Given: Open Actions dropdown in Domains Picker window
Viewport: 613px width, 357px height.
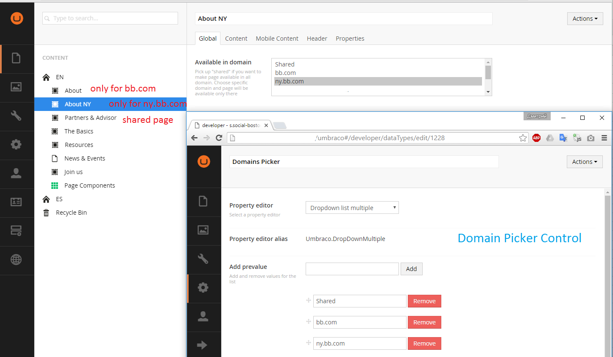Looking at the screenshot, I should pyautogui.click(x=585, y=162).
